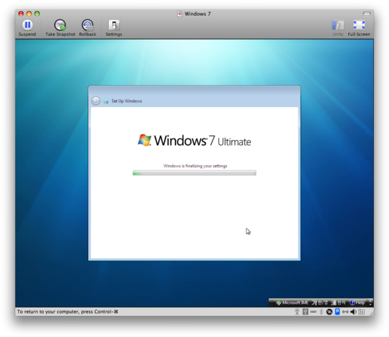Click the window resize grip corner
This screenshot has height=337, width=389.
[x=371, y=313]
